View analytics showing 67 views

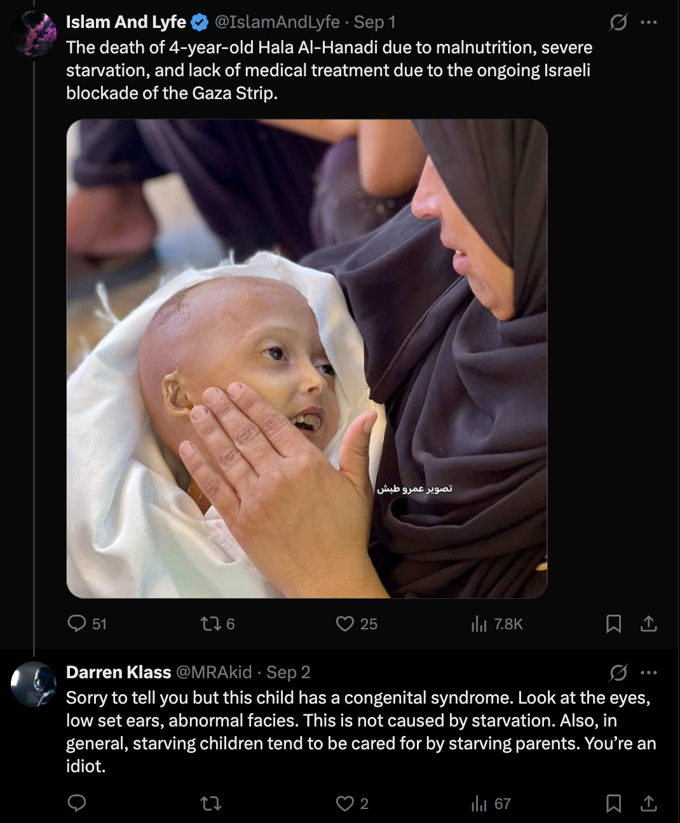(x=479, y=803)
